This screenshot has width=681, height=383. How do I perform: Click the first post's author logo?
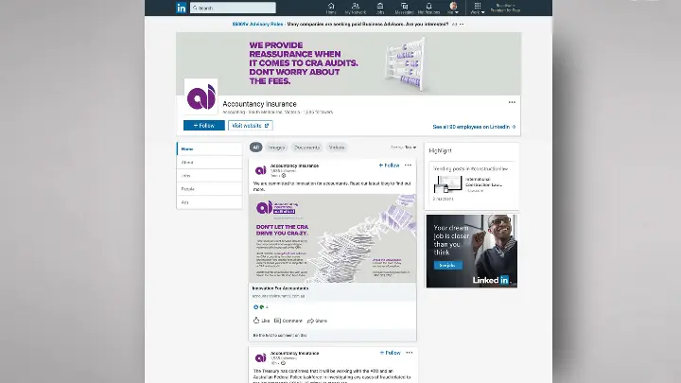click(x=261, y=170)
